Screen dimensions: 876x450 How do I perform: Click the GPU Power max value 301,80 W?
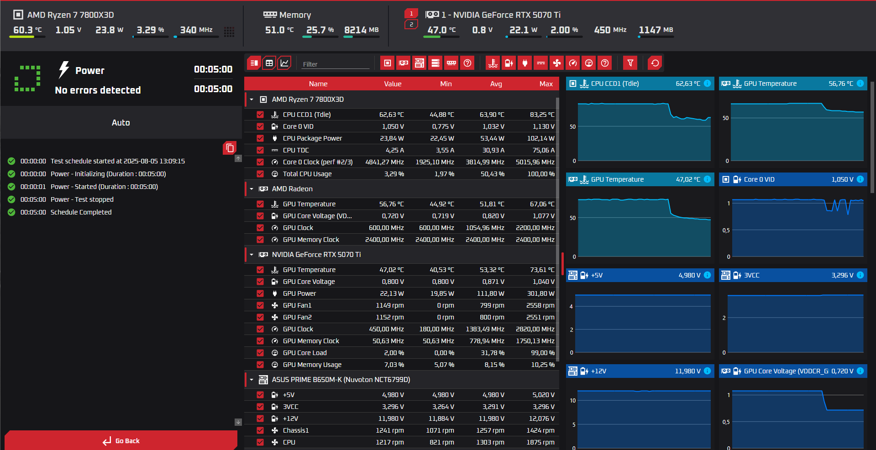tap(541, 293)
